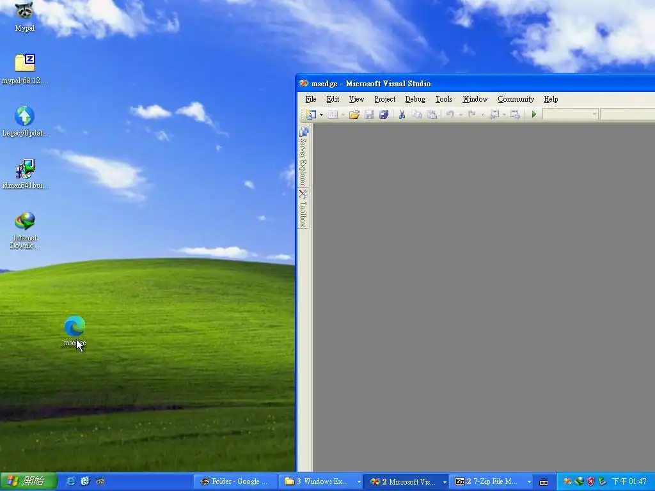Click the Undo arrow icon
This screenshot has width=655, height=491.
(450, 114)
